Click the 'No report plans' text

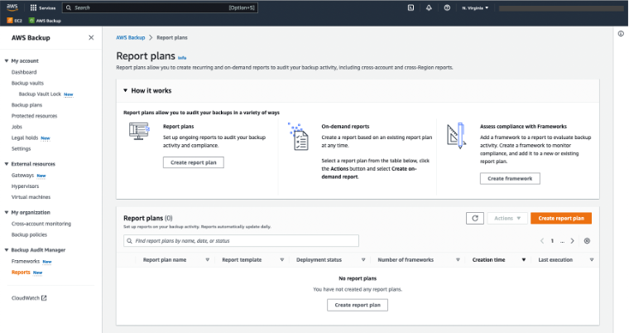[x=358, y=278]
